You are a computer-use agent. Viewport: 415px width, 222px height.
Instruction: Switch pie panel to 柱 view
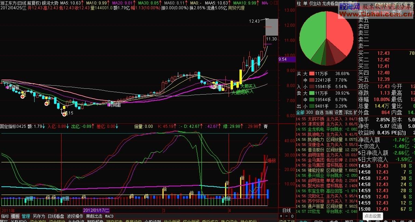click(x=299, y=3)
